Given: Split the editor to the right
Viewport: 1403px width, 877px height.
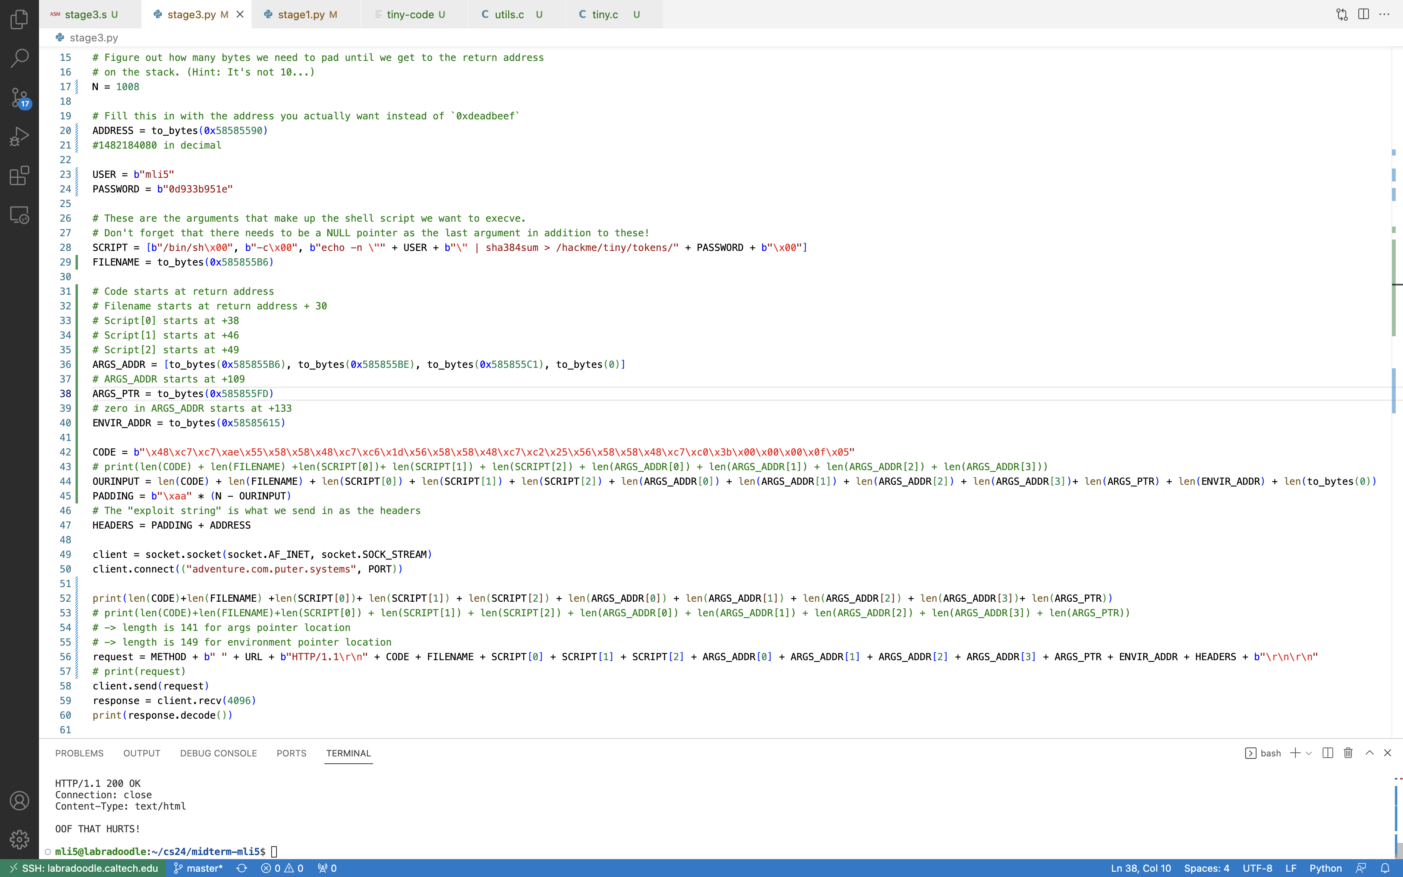Looking at the screenshot, I should tap(1363, 15).
